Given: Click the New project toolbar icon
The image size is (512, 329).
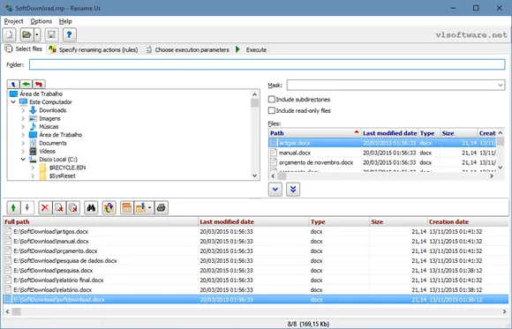Looking at the screenshot, I should coord(10,34).
